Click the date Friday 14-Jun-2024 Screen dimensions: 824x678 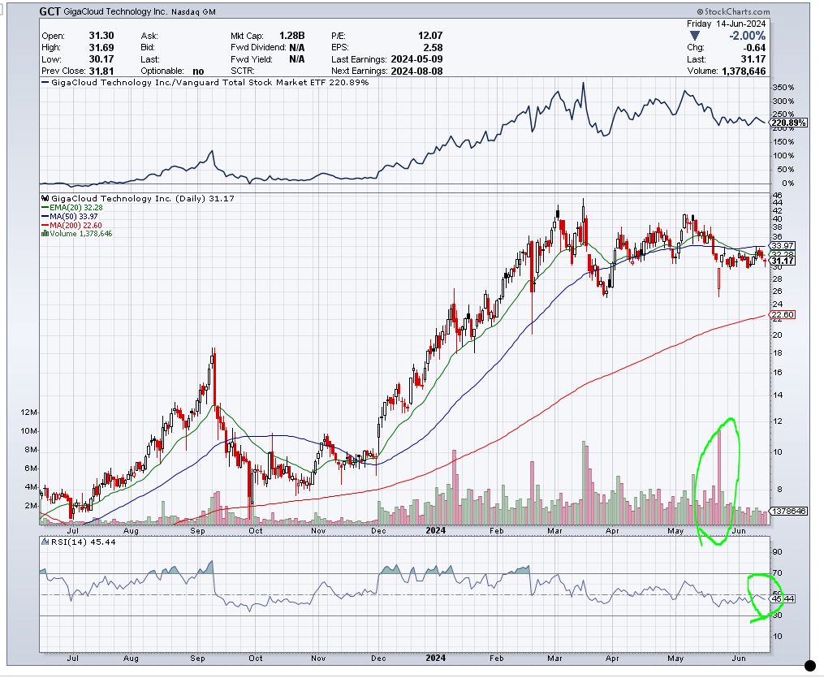pos(727,24)
